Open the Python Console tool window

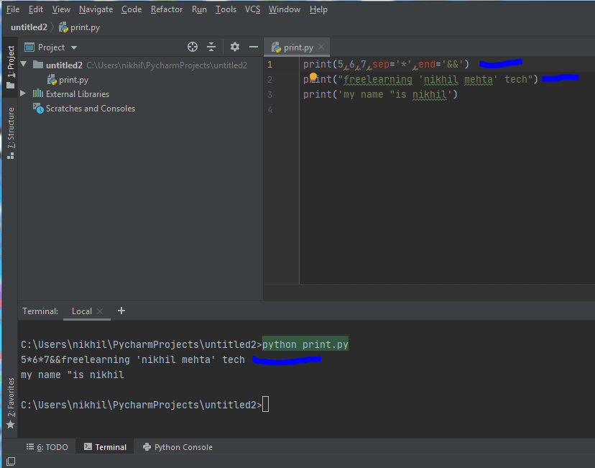coord(177,446)
